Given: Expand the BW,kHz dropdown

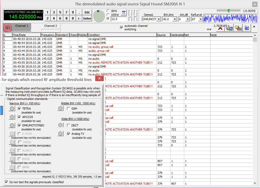Looking at the screenshot, I should (x=174, y=19).
